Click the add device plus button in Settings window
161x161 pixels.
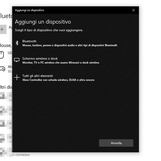[x=3, y=29]
